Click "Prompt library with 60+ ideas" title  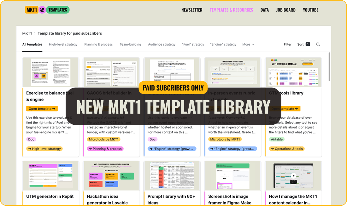[171, 200]
